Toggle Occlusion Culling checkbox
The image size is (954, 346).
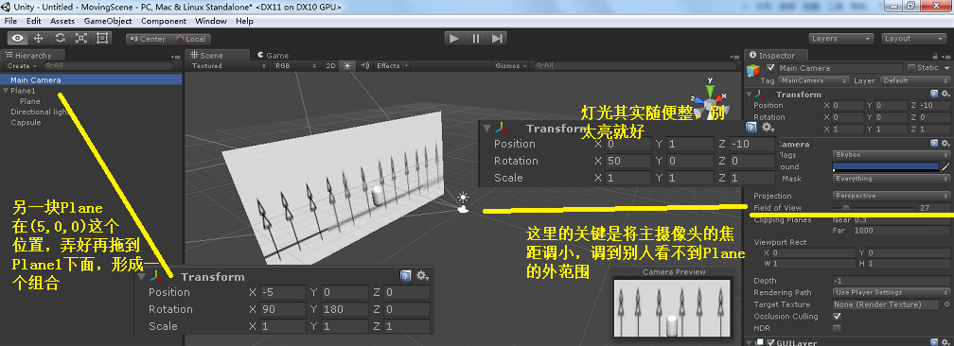tap(837, 316)
